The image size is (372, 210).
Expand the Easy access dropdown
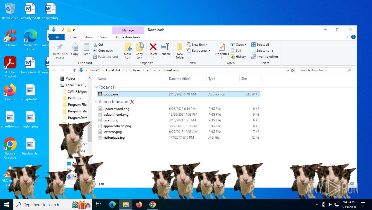pos(199,51)
